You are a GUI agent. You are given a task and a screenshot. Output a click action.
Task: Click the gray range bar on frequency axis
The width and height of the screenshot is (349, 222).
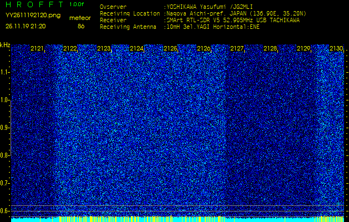(x=11, y=128)
